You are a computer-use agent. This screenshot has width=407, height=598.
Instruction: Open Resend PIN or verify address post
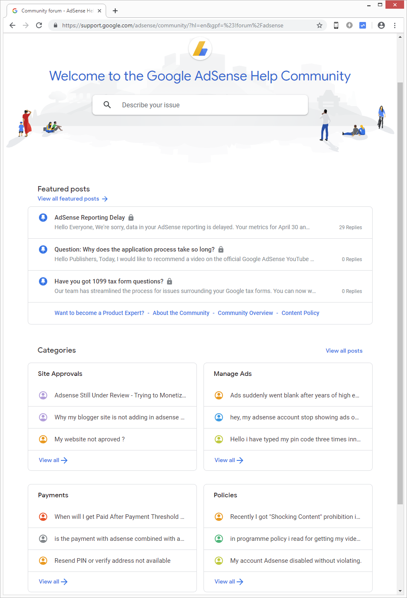[112, 561]
